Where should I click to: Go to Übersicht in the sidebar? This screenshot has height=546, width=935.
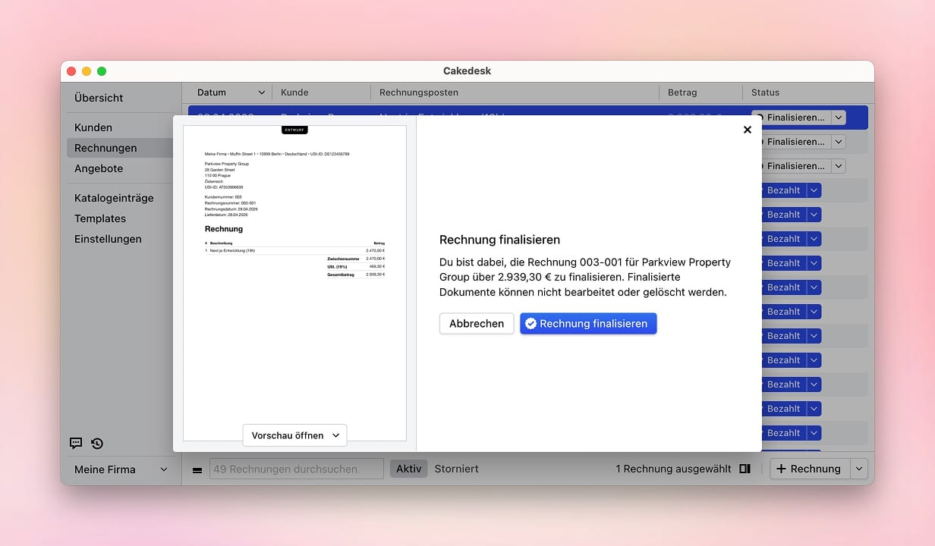coord(99,98)
